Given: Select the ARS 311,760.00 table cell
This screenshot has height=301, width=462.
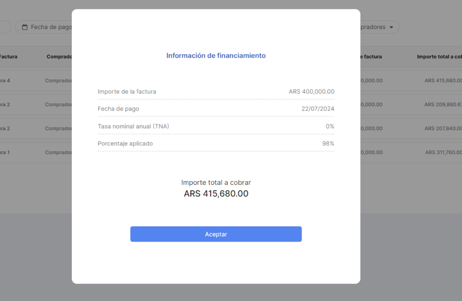Looking at the screenshot, I should click(x=443, y=152).
